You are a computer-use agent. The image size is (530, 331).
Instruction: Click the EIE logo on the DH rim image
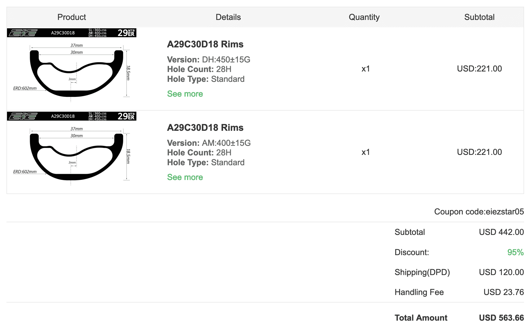23,33
